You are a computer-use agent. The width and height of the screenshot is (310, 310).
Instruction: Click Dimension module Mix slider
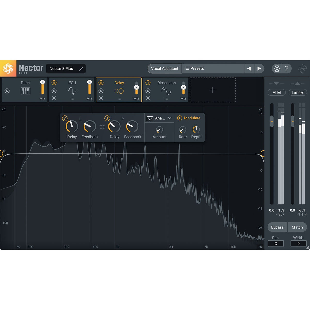[183, 88]
